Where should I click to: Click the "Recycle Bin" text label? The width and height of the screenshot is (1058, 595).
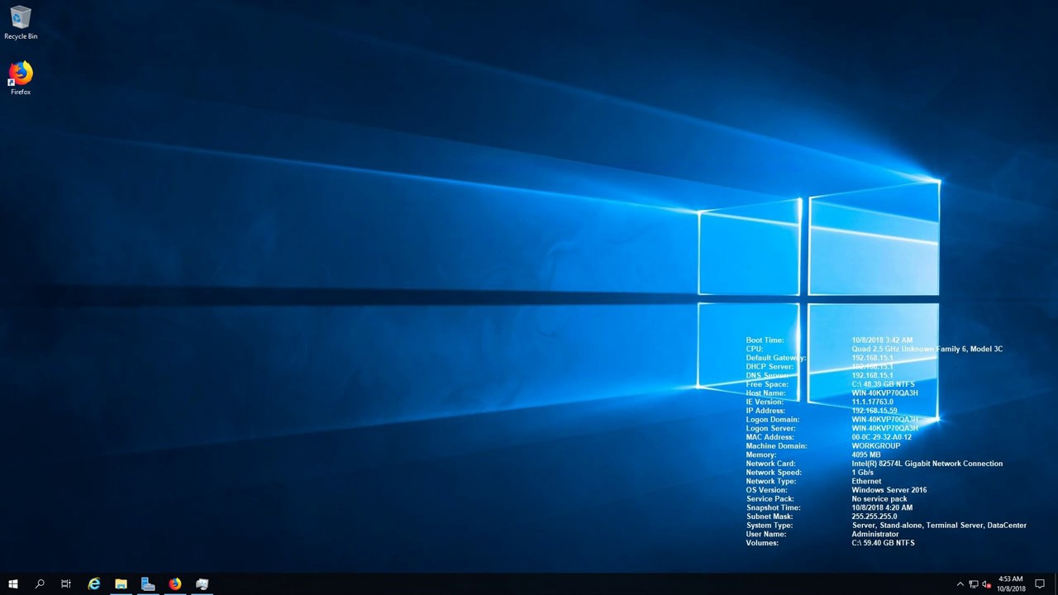pos(21,36)
